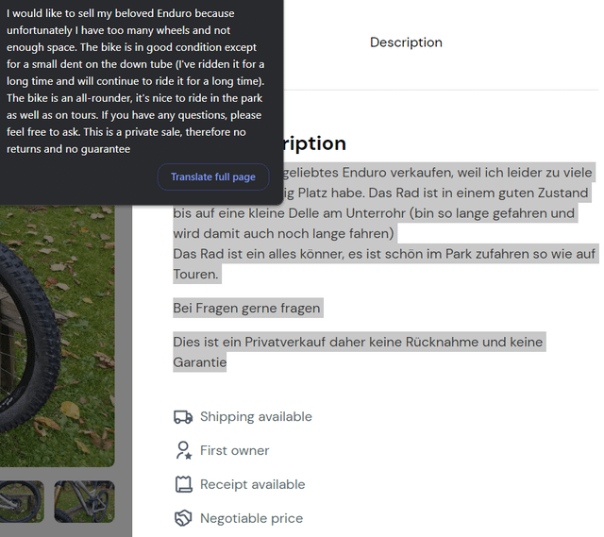Click the main bike wheel photo
604x537 pixels.
(x=57, y=335)
